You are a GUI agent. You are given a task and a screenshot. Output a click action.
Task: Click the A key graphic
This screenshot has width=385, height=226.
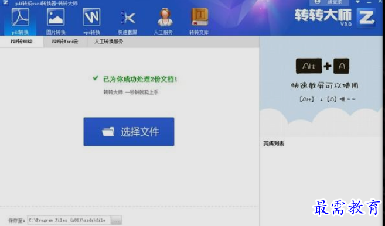point(341,66)
